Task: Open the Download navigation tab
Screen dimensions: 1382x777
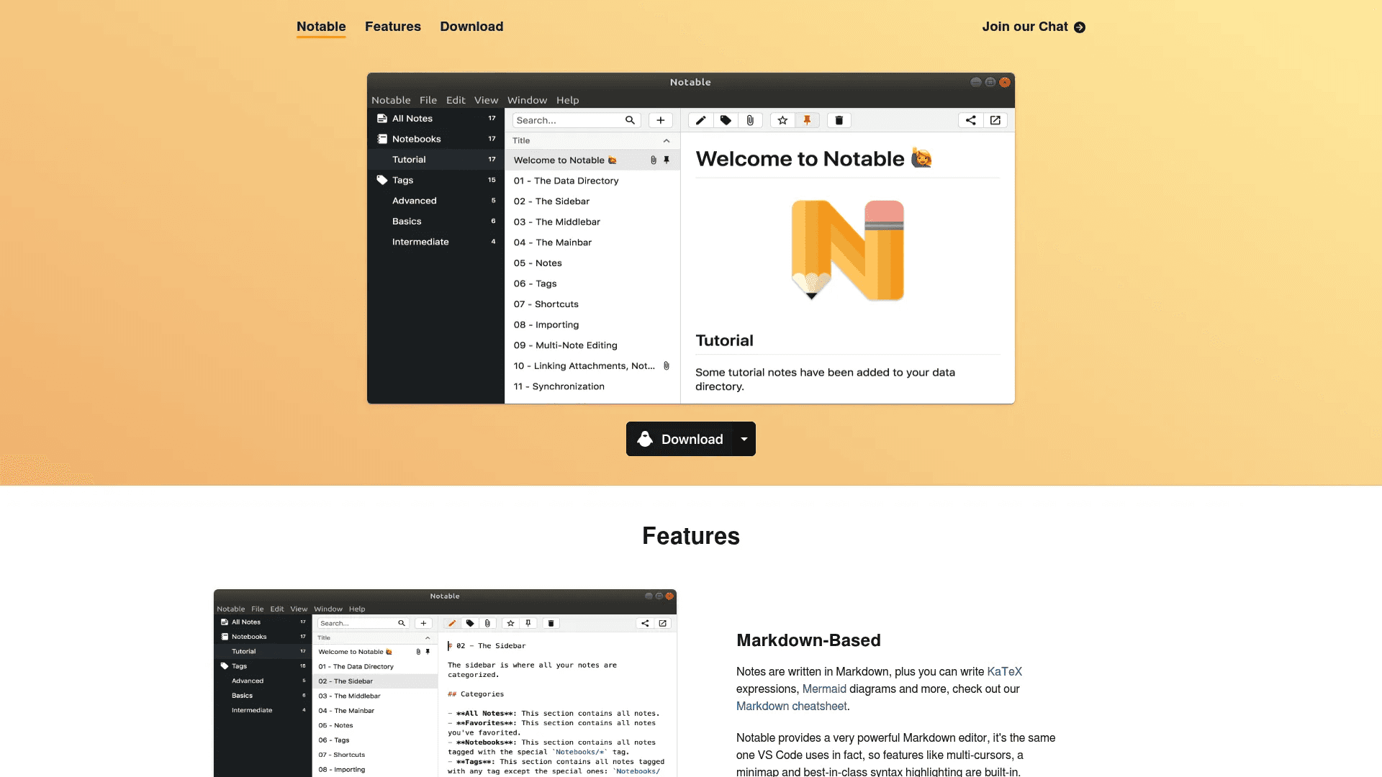Action: [471, 27]
